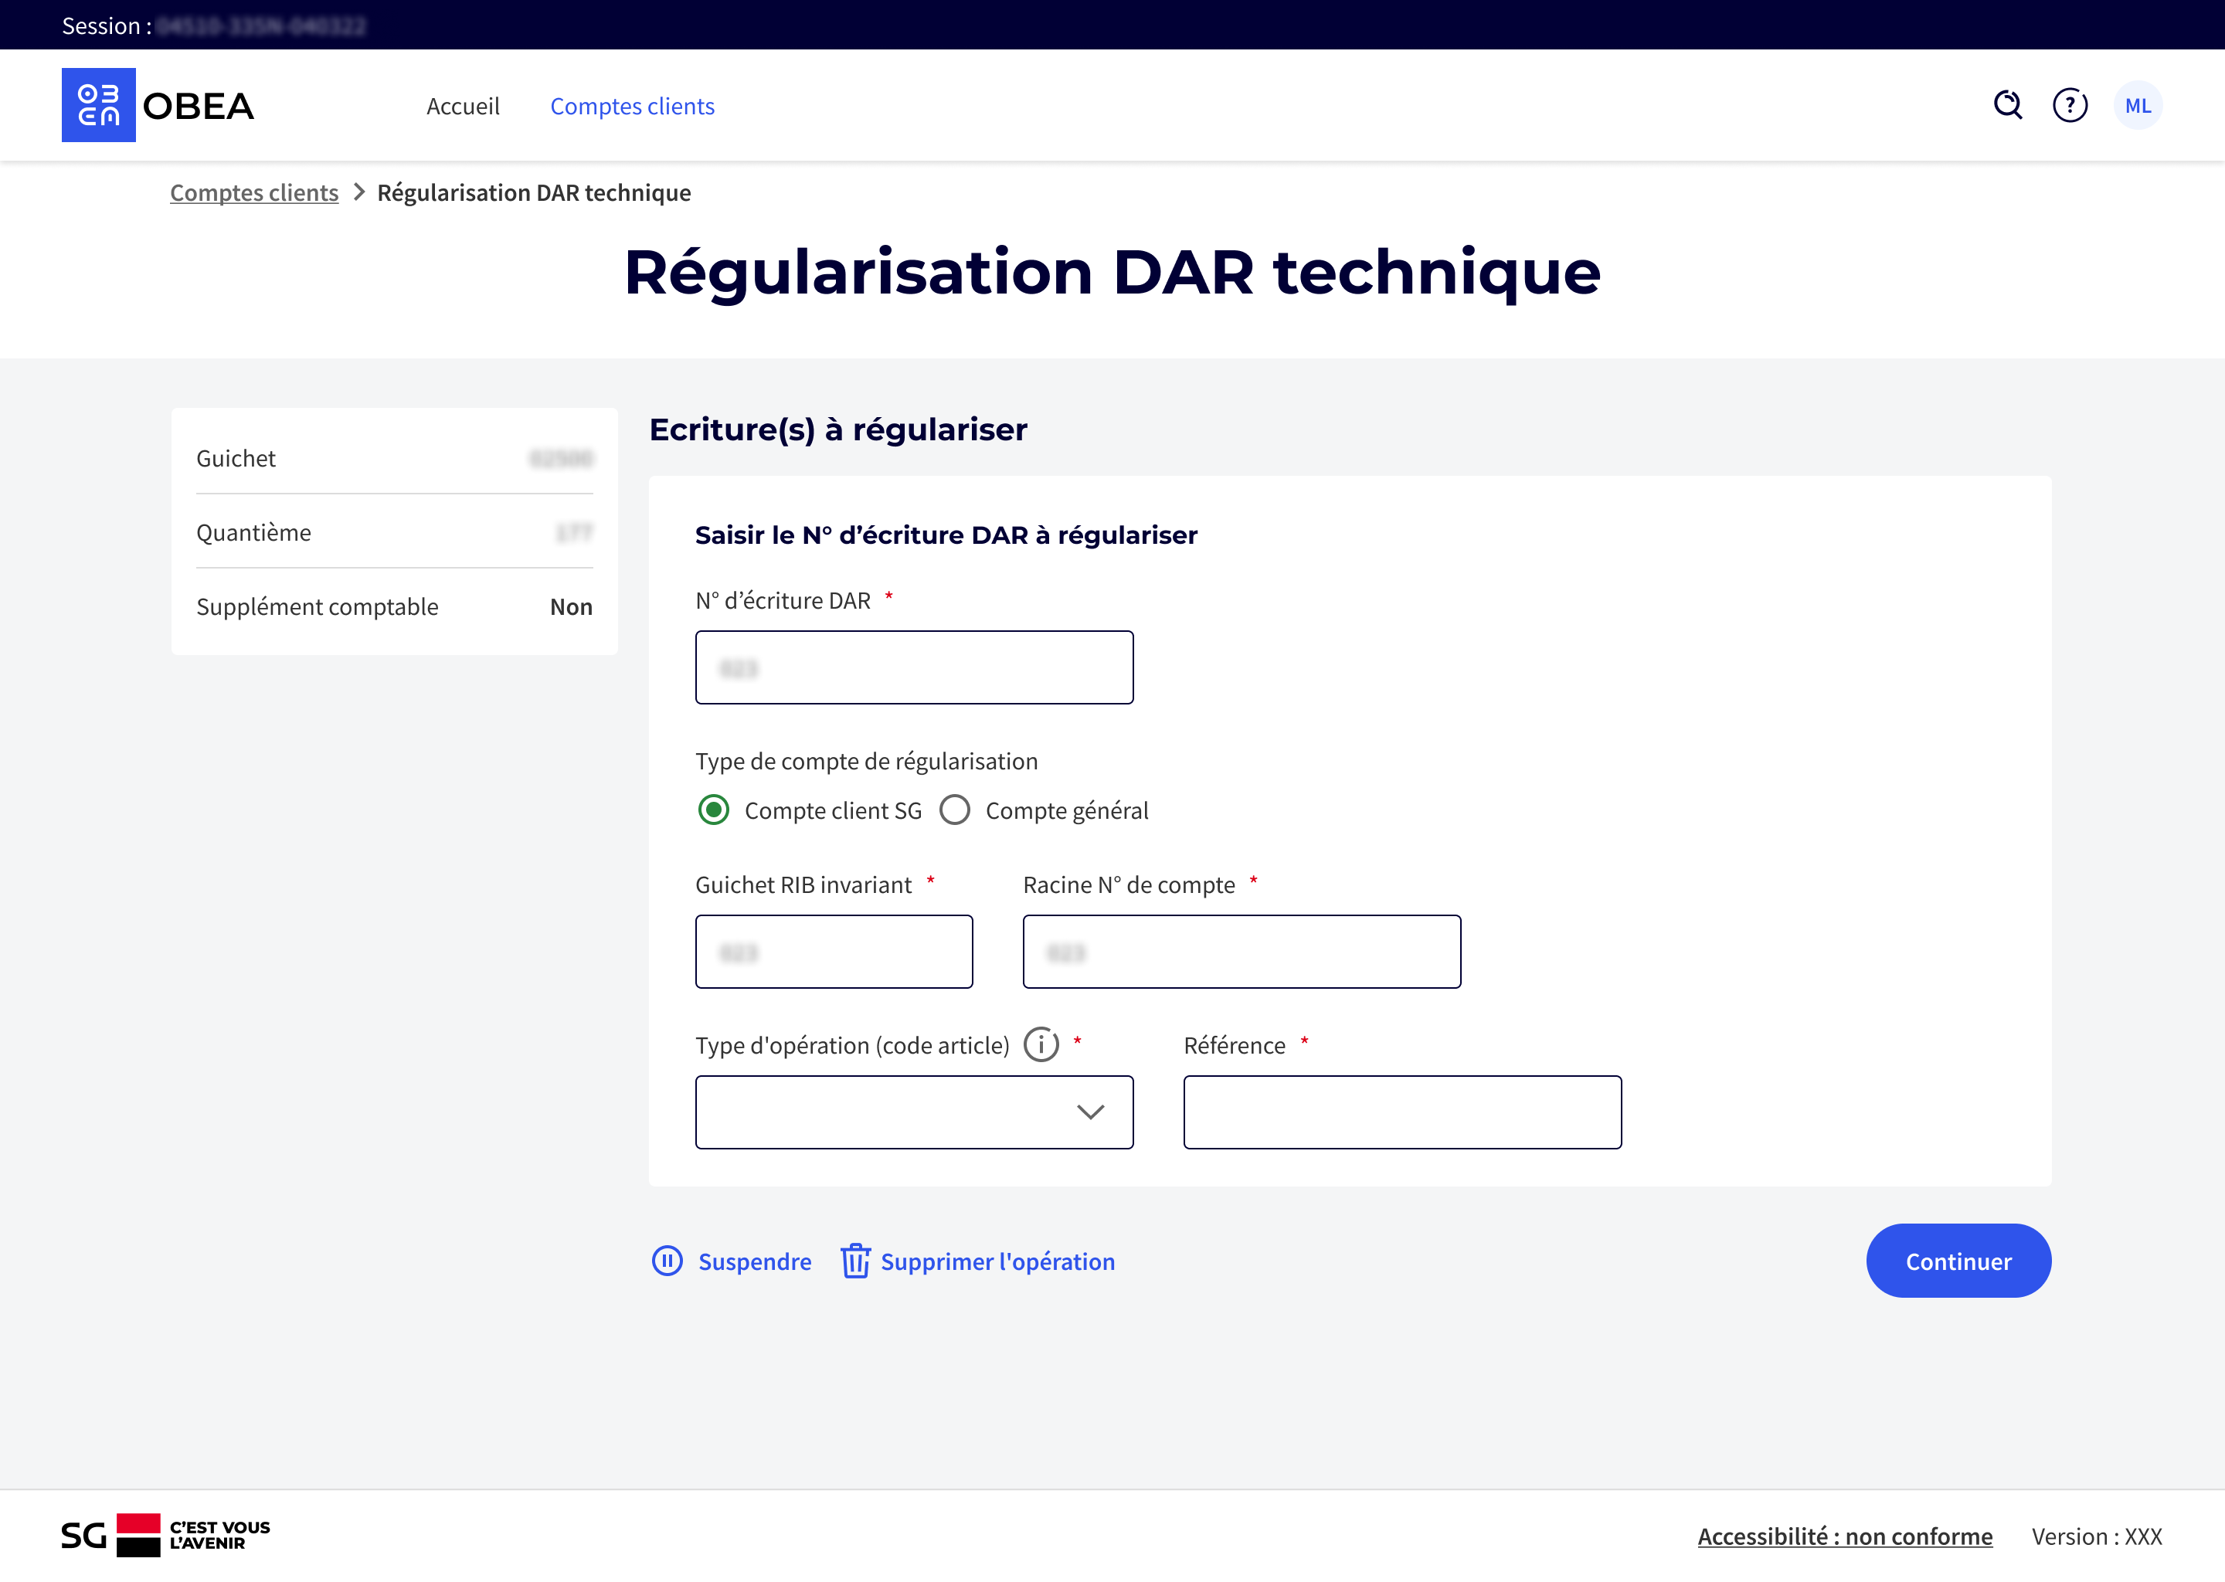
Task: Click the trash icon for Supprimer l'opération
Action: (x=855, y=1261)
